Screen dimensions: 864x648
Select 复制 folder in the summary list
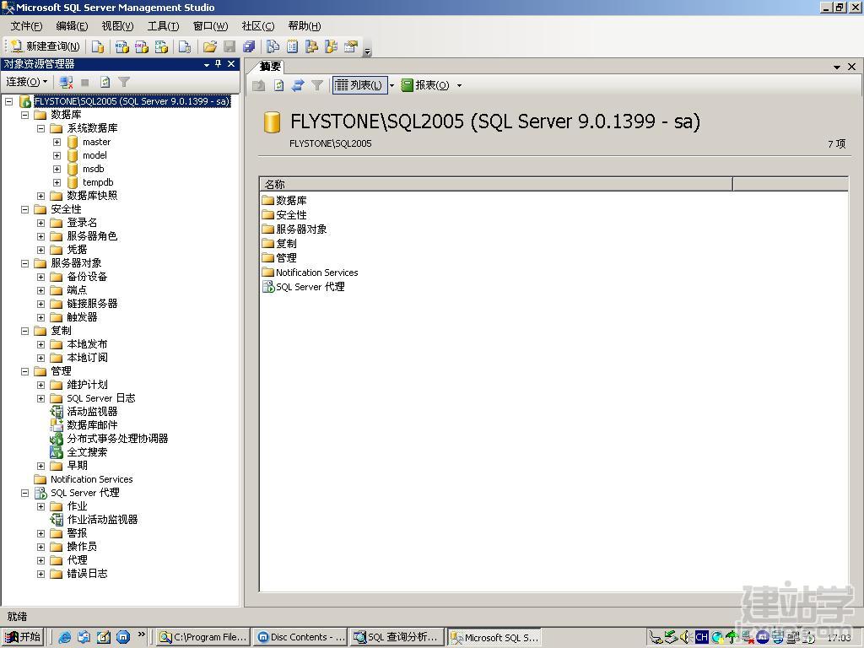click(x=286, y=244)
